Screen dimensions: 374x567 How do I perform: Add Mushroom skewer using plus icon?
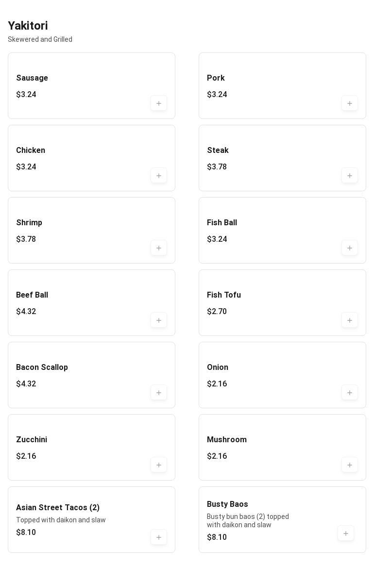coord(350,465)
